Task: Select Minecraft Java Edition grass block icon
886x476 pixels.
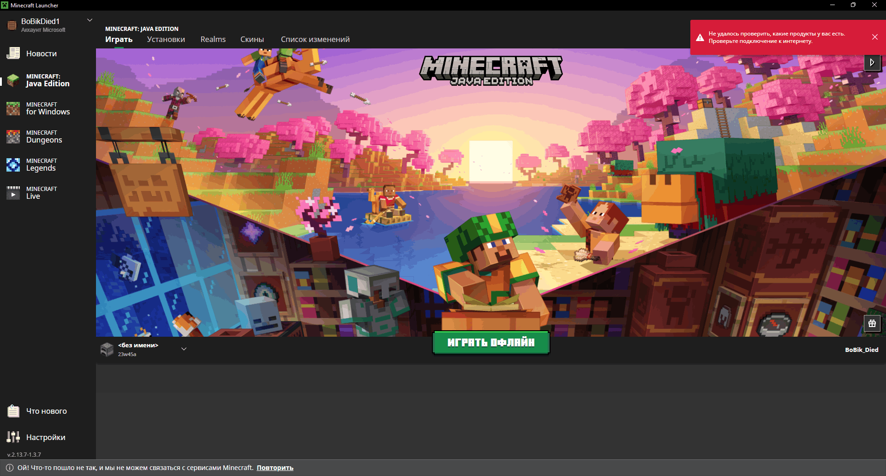Action: [13, 80]
